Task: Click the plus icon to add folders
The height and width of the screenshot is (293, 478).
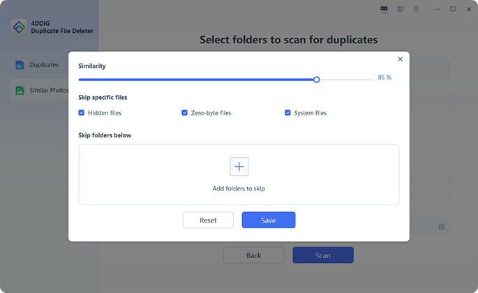Action: click(239, 166)
